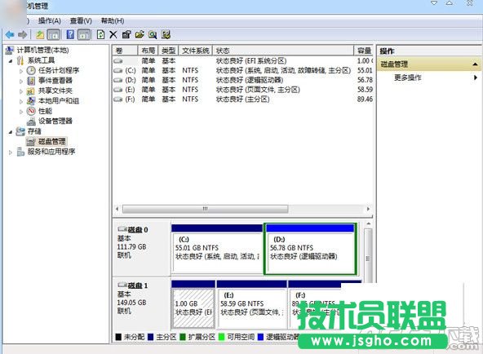483x354 pixels.
Task: Select the (E:) volume row in list
Action: pyautogui.click(x=243, y=89)
